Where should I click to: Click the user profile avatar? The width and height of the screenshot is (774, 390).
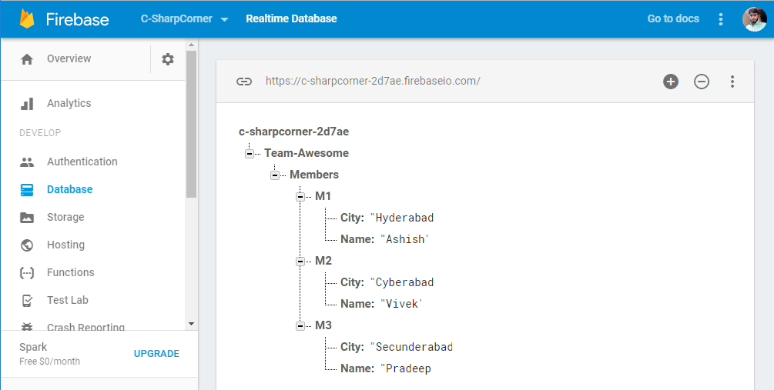755,19
